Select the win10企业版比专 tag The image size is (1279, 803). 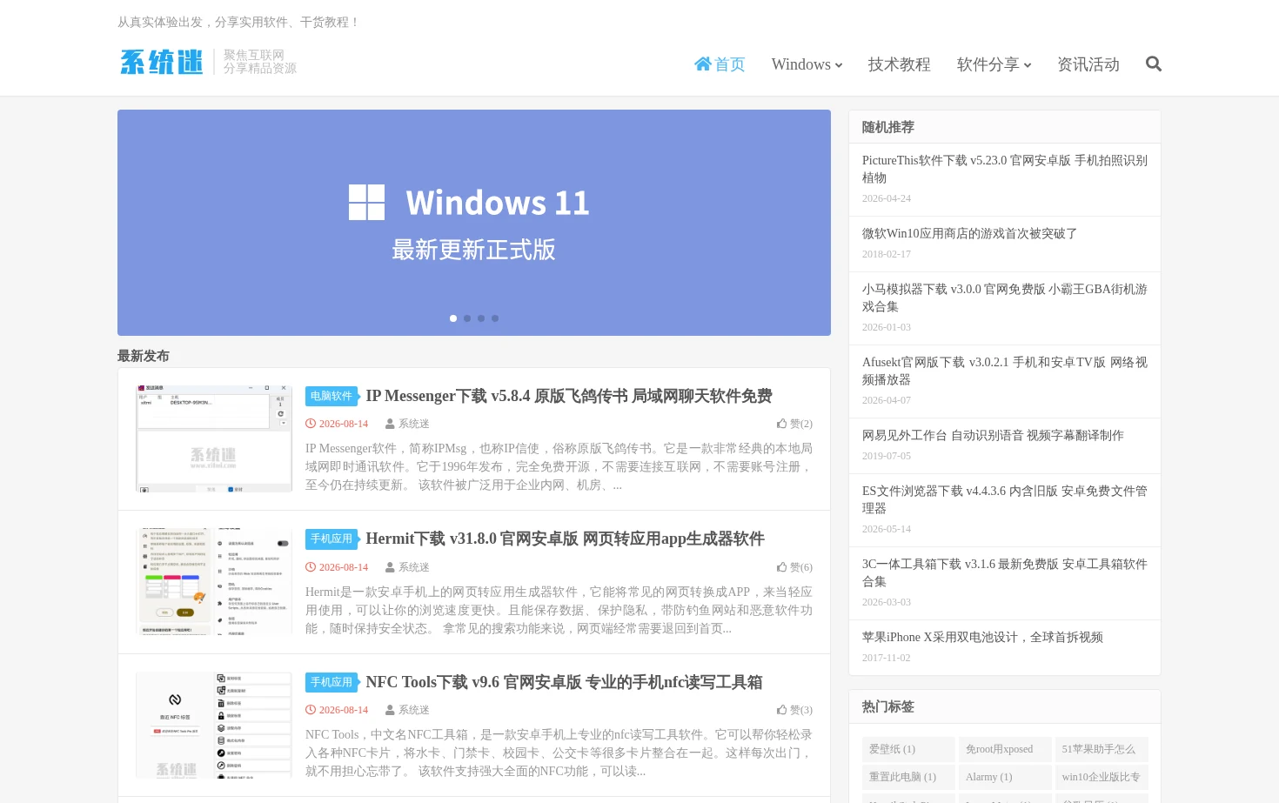coord(1102,777)
